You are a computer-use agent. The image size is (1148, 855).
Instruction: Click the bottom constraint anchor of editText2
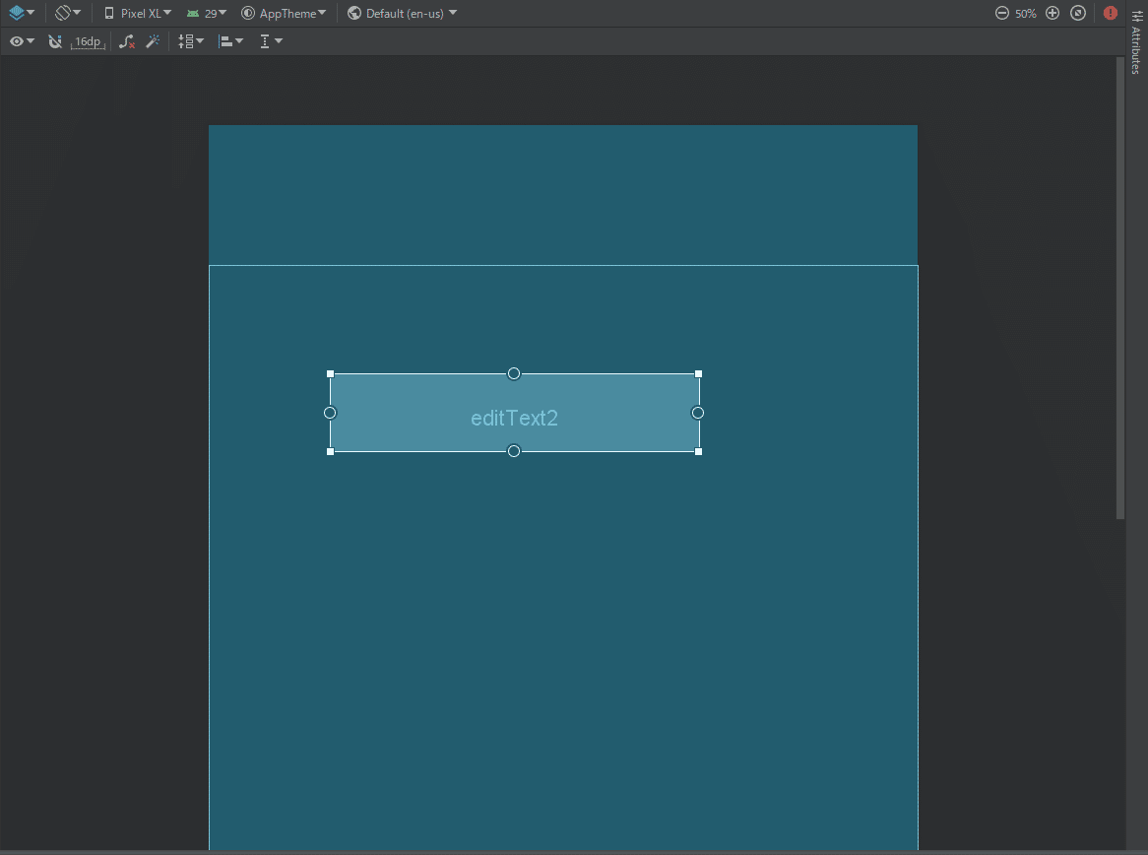(x=514, y=451)
